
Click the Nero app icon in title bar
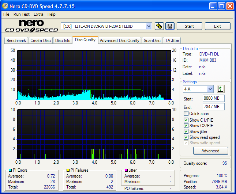[x=5, y=6]
